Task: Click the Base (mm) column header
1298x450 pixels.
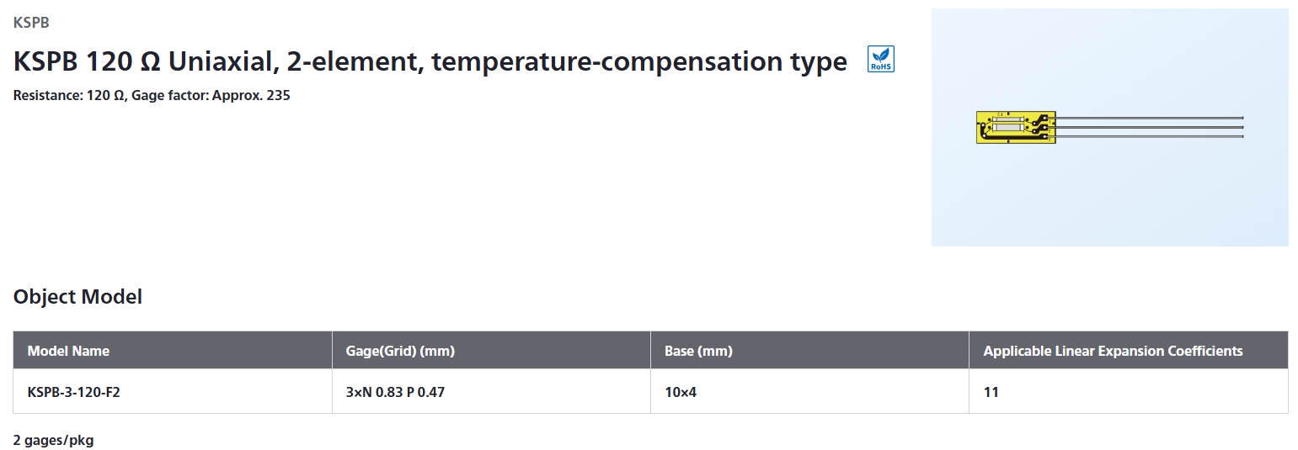Action: (809, 351)
